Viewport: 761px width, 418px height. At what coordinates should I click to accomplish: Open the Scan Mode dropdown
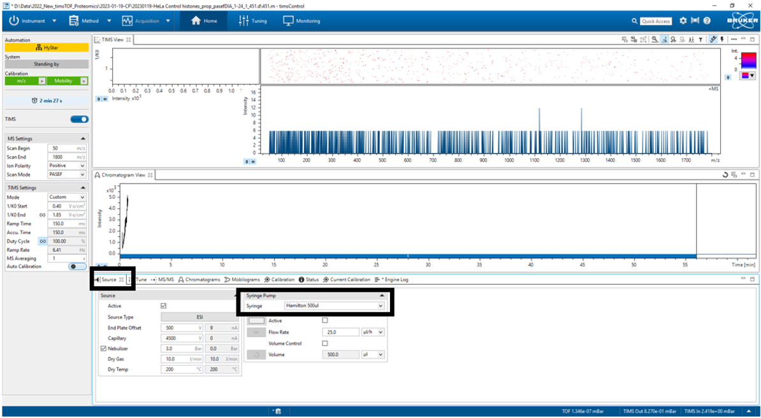67,175
